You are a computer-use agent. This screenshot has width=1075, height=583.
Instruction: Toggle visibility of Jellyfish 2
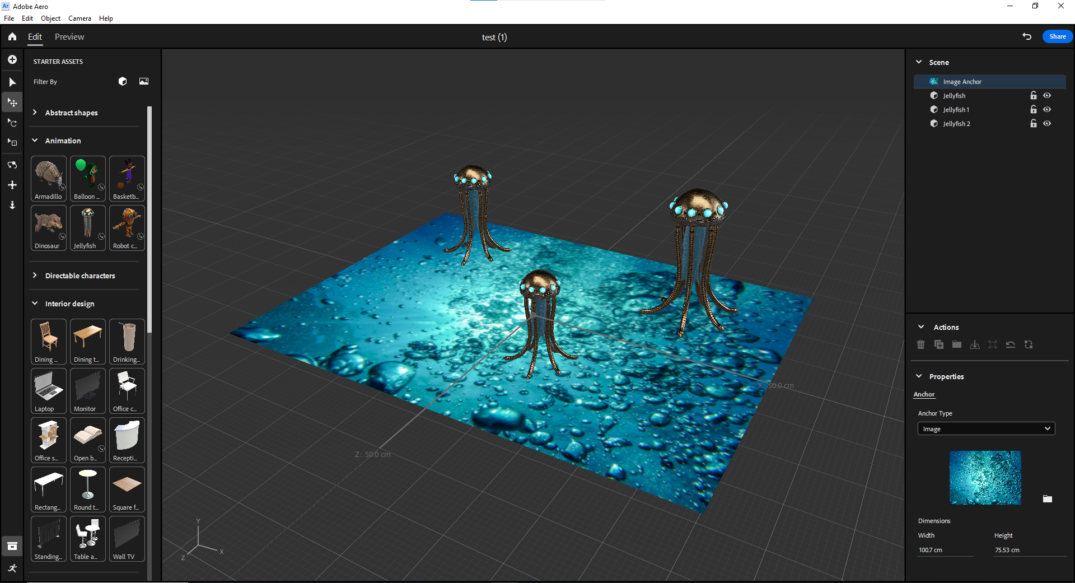pyautogui.click(x=1047, y=124)
